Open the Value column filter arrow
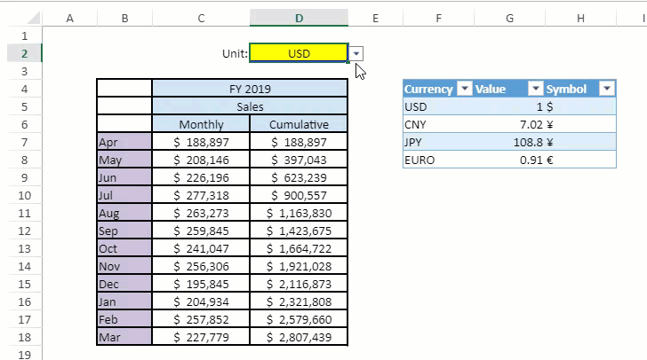 pos(535,89)
